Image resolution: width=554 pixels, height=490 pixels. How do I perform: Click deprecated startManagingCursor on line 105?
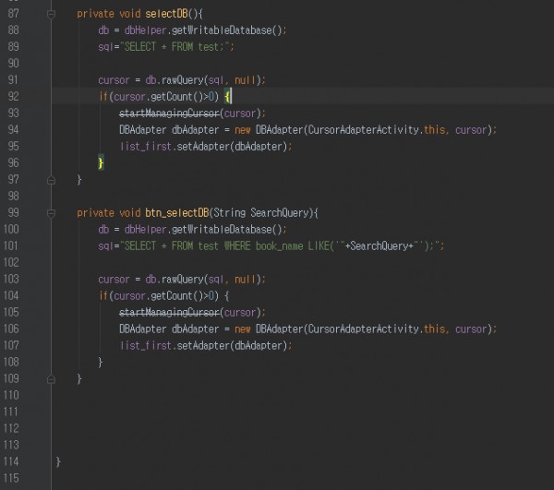click(169, 313)
